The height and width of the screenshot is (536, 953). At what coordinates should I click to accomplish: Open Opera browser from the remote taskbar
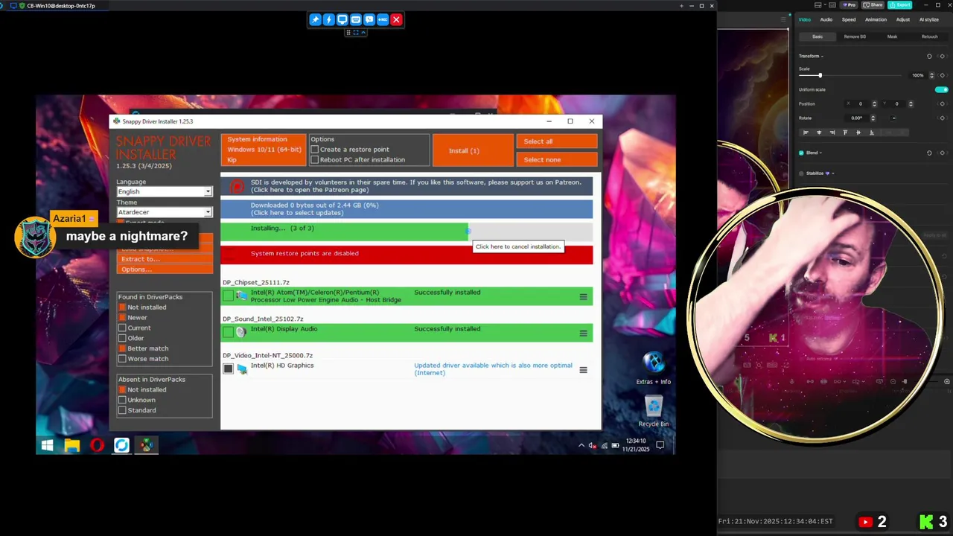[x=97, y=445]
